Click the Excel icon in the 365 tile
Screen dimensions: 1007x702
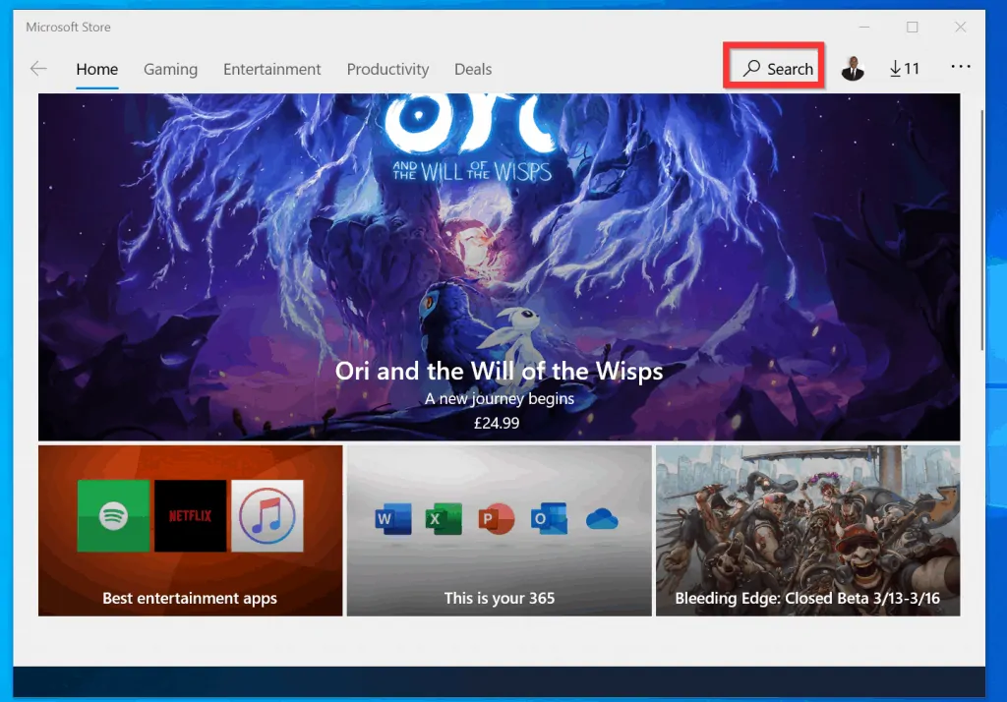(444, 519)
